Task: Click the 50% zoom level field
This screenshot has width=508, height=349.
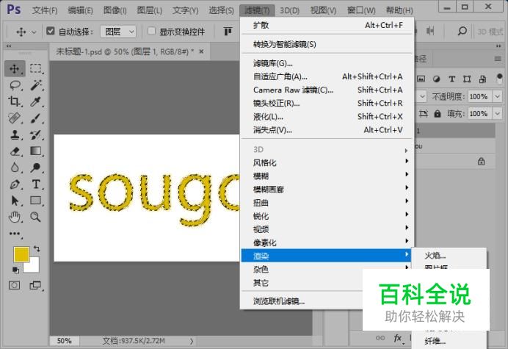Action: point(64,341)
